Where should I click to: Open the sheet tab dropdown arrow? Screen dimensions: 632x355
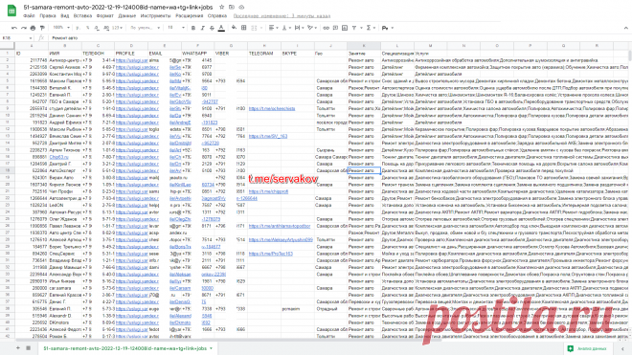click(x=212, y=348)
